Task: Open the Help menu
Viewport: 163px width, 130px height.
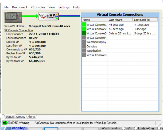Action: [x=76, y=7]
